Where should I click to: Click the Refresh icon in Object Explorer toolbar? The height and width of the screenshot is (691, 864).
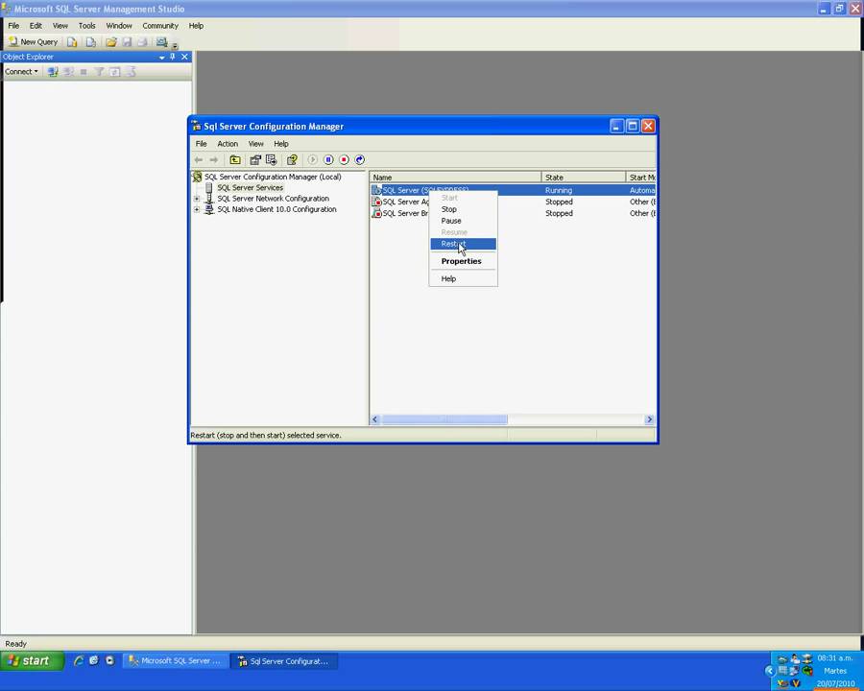(114, 72)
